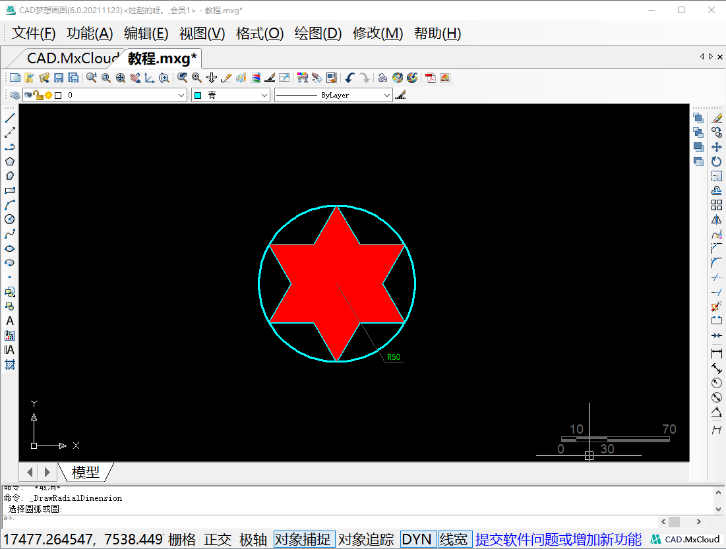The image size is (726, 549).
Task: Select the Aligned dimension tool
Action: 717,368
